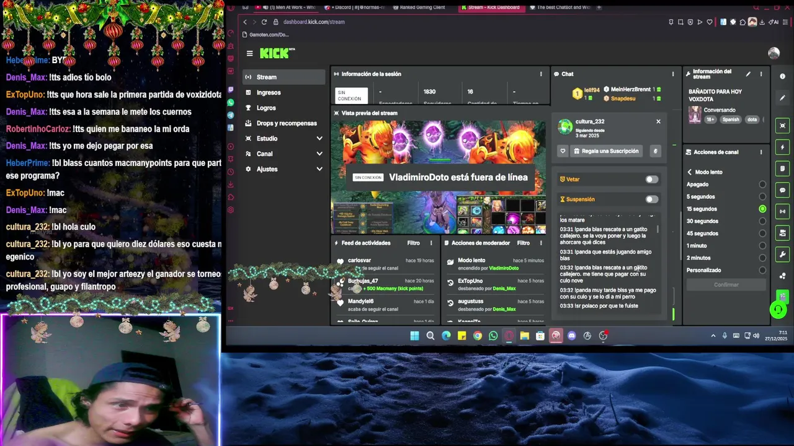This screenshot has width=794, height=446.
Task: Click the pencil icon in right toolbar
Action: tap(782, 98)
